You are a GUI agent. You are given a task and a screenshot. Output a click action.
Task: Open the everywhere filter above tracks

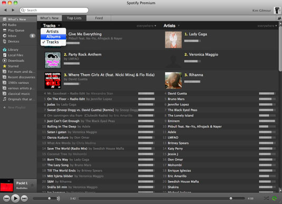146,26
